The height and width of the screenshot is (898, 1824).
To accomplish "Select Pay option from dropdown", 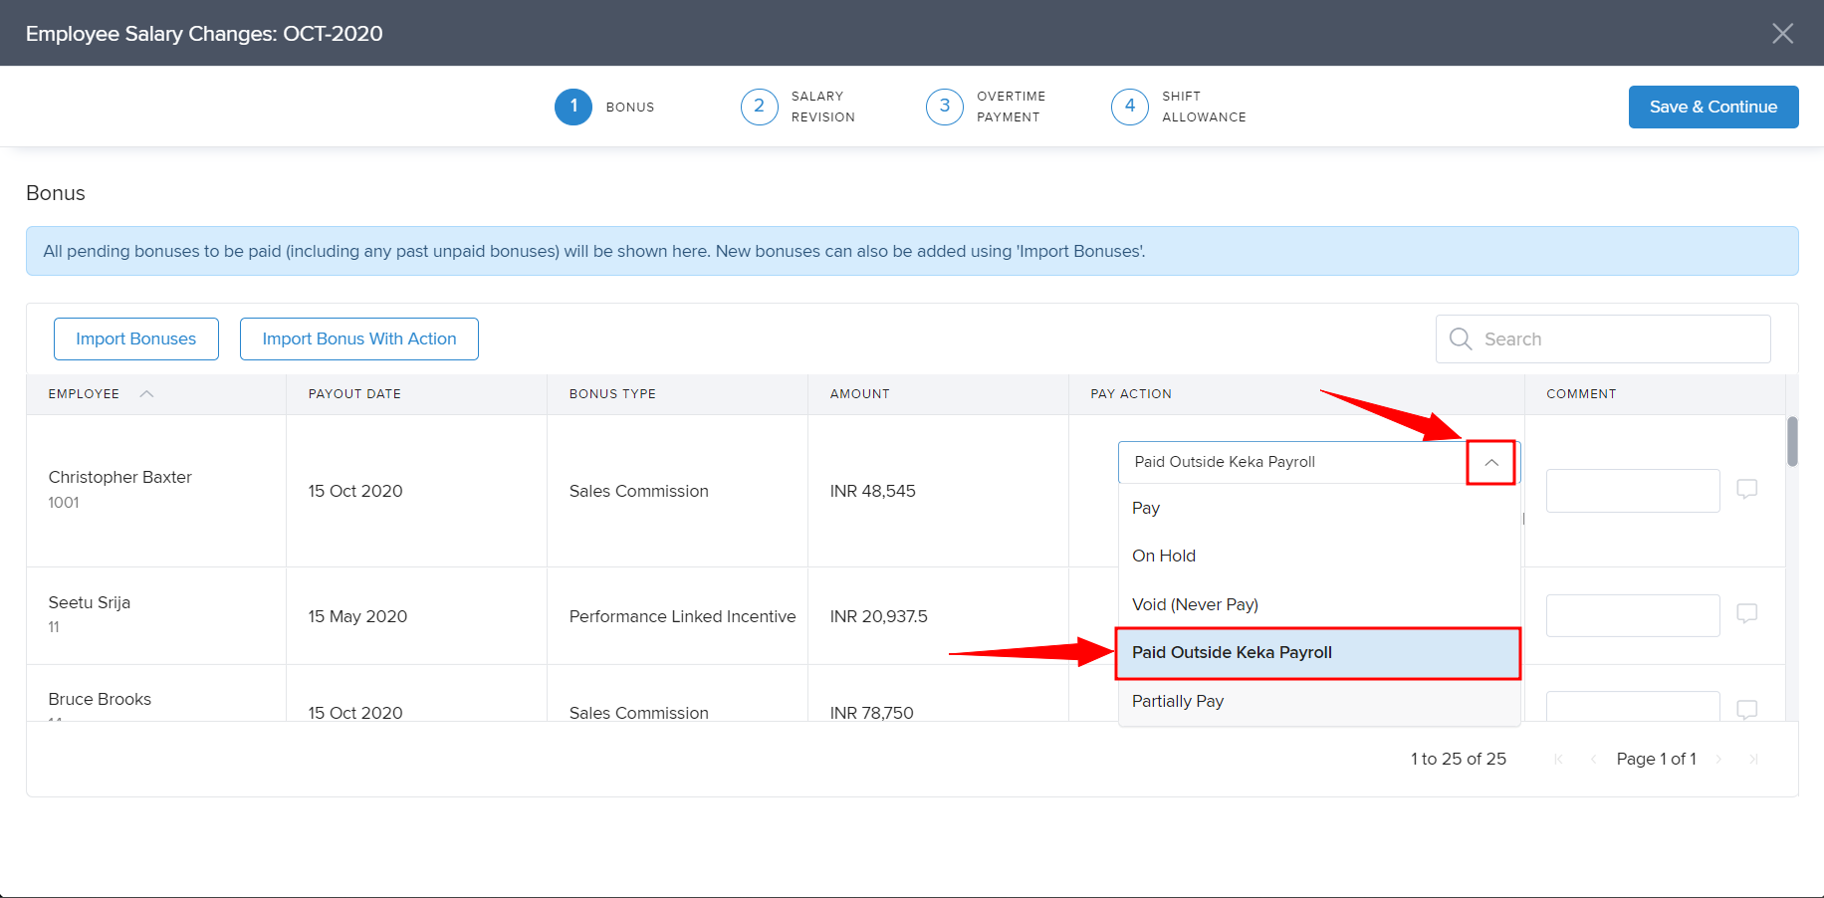I will [x=1146, y=509].
